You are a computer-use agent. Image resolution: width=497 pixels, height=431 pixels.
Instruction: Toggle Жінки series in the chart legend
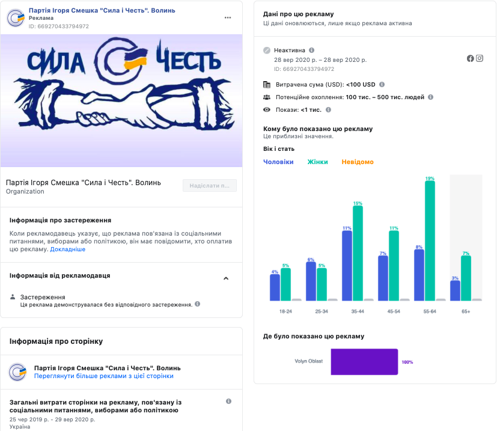point(317,162)
